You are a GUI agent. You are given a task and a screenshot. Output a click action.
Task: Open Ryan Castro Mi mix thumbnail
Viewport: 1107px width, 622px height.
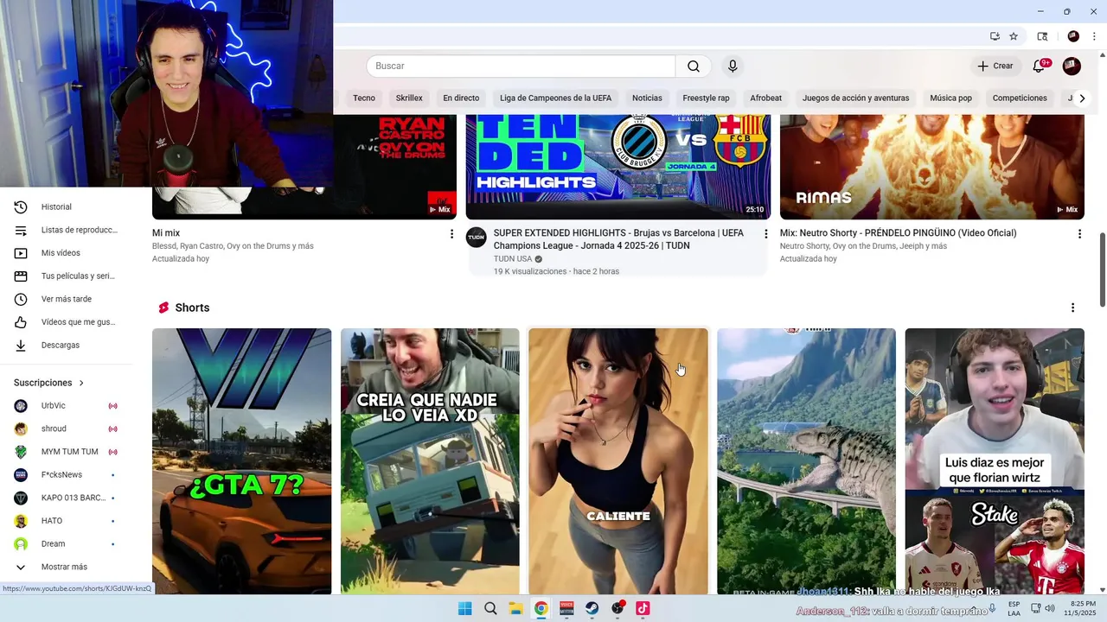[394, 167]
